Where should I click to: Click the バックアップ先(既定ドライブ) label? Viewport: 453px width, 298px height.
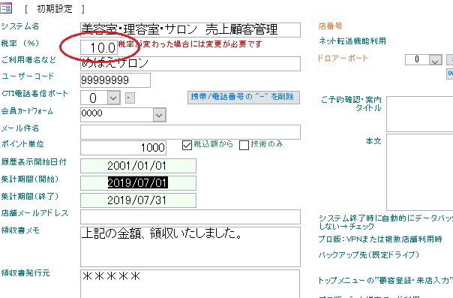pos(369,254)
